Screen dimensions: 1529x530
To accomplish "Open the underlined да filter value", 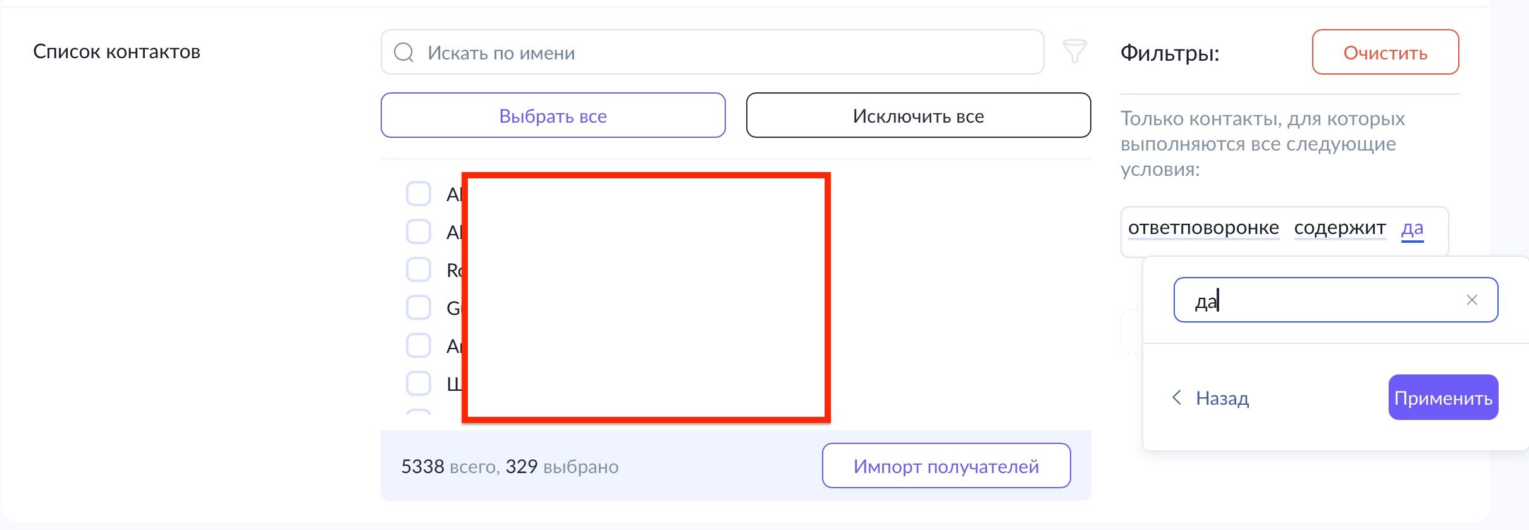I will click(1412, 228).
